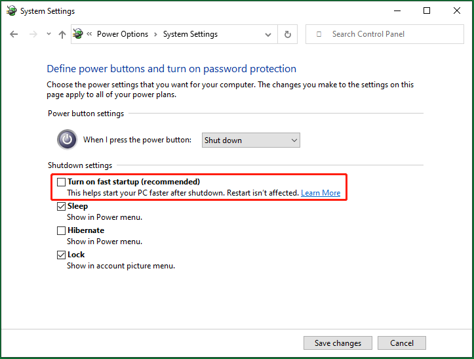Screen dimensions: 474x359
Task: Uncheck the Lock checkbox
Action: point(62,255)
